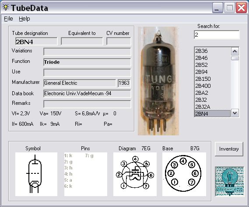Click the list scroll down arrow
Image resolution: width=249 pixels, height=207 pixels.
(x=235, y=113)
